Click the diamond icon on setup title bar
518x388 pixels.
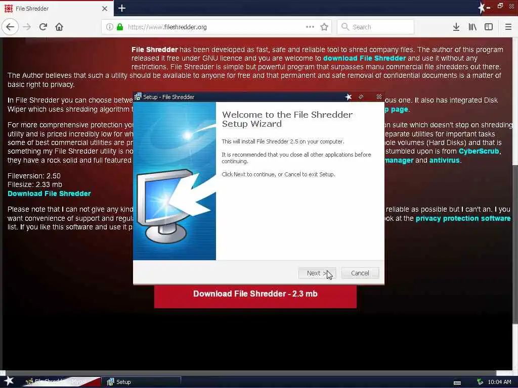tap(361, 96)
